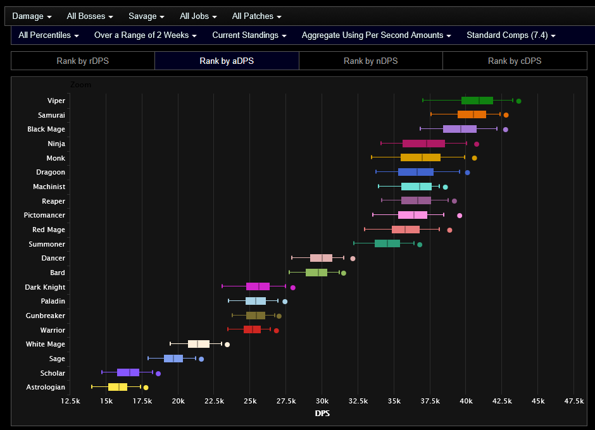Expand Standard Comps (7.4) dropdown
Screen dimensions: 595x430
click(x=511, y=35)
